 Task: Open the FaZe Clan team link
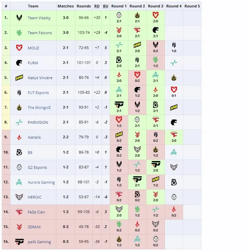coord(36,212)
